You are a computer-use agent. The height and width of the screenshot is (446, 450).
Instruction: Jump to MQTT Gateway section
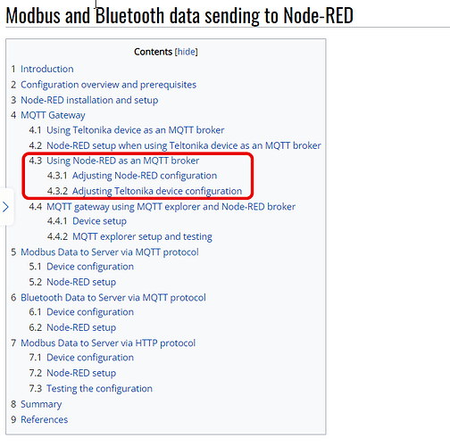coord(53,115)
